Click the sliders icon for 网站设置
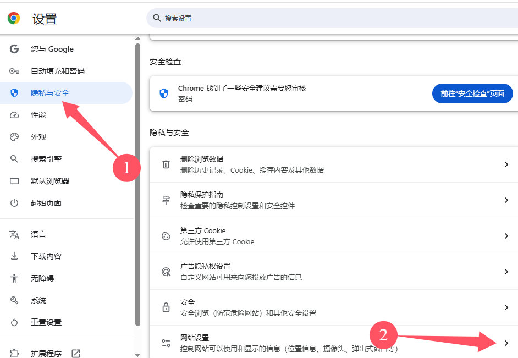The width and height of the screenshot is (518, 358). [x=166, y=343]
